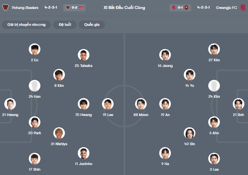Click the Pohang Steelers club crest
This screenshot has width=248, height=175.
tap(5, 8)
